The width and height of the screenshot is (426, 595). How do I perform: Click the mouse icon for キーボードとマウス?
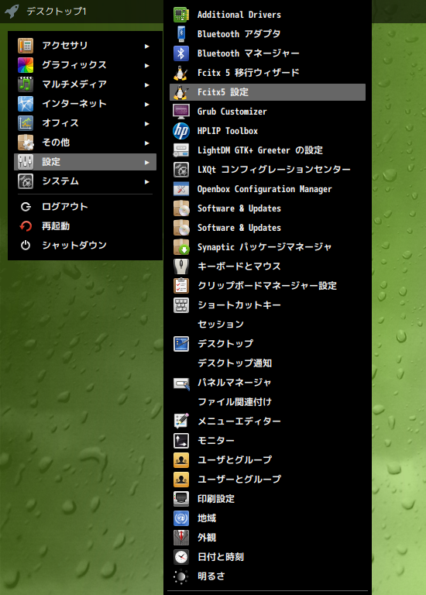coord(181,267)
